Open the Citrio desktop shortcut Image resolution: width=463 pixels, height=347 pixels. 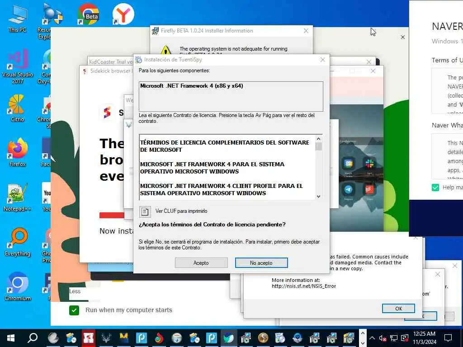click(x=18, y=108)
